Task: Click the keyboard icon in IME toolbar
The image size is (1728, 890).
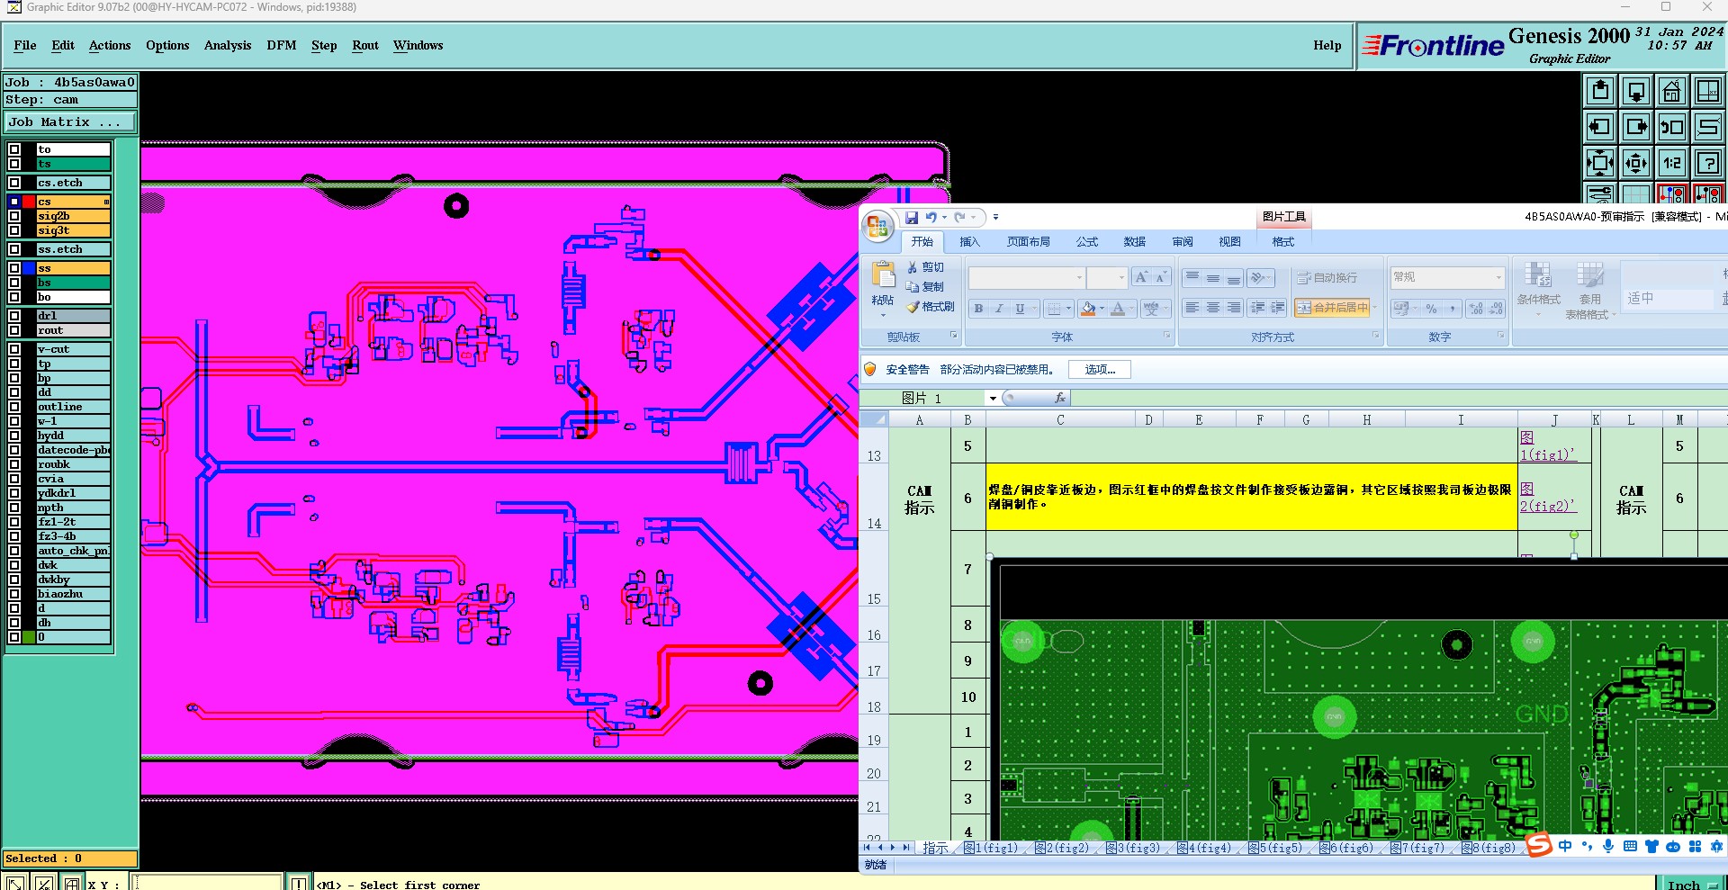Action: click(1630, 846)
